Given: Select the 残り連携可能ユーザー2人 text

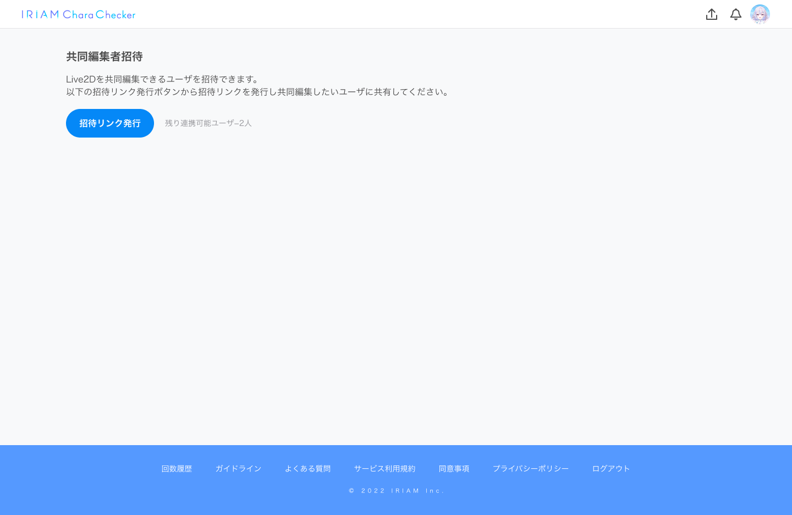Looking at the screenshot, I should coord(208,123).
